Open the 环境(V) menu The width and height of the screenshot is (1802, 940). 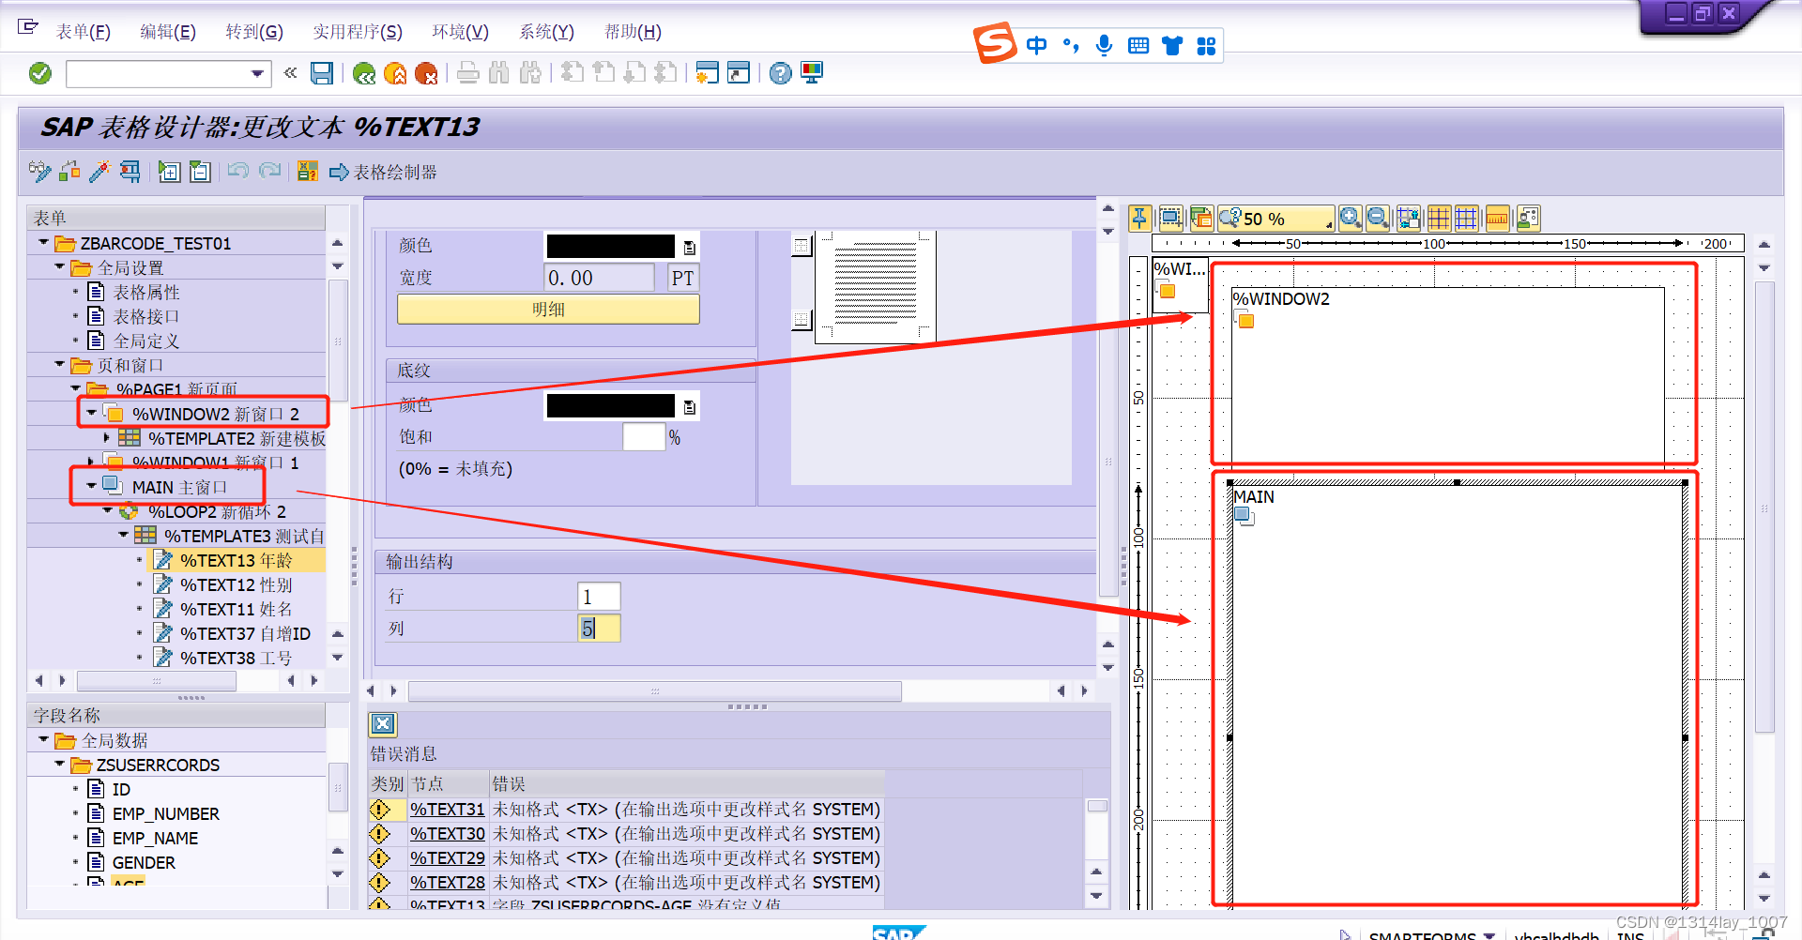coord(460,32)
